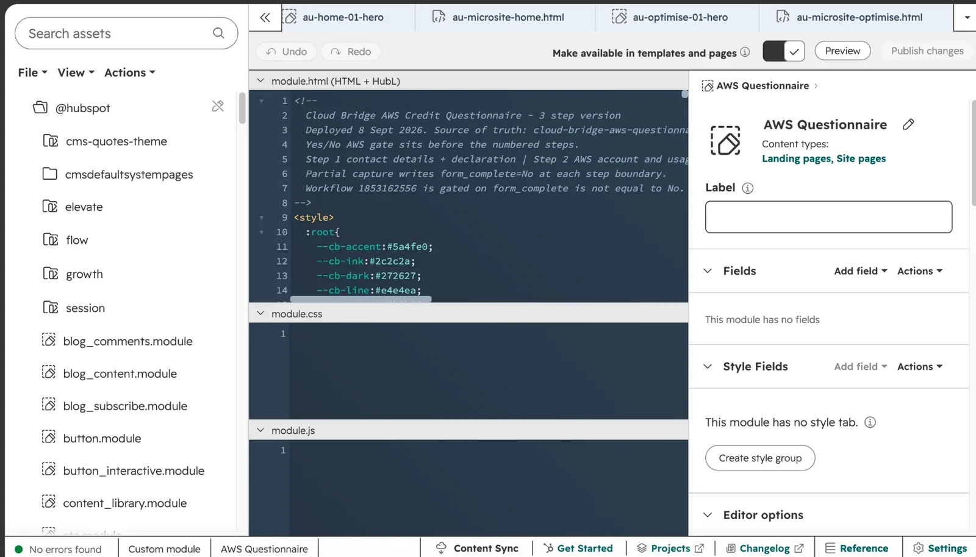Click the Label input field
Screen dimensions: 976x557
pyautogui.click(x=828, y=217)
